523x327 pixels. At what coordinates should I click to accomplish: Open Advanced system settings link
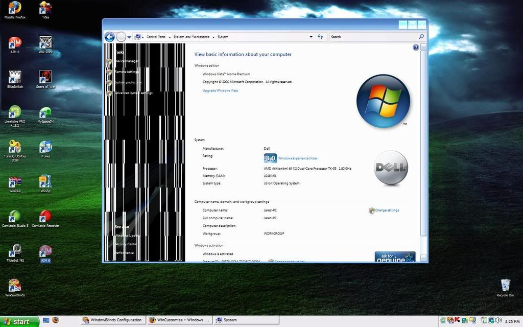pos(134,93)
